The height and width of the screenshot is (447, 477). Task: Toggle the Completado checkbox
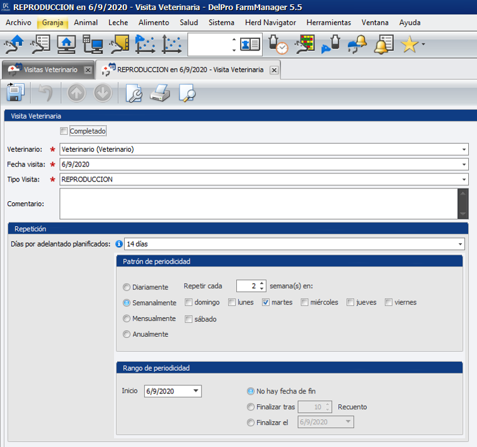pyautogui.click(x=64, y=131)
